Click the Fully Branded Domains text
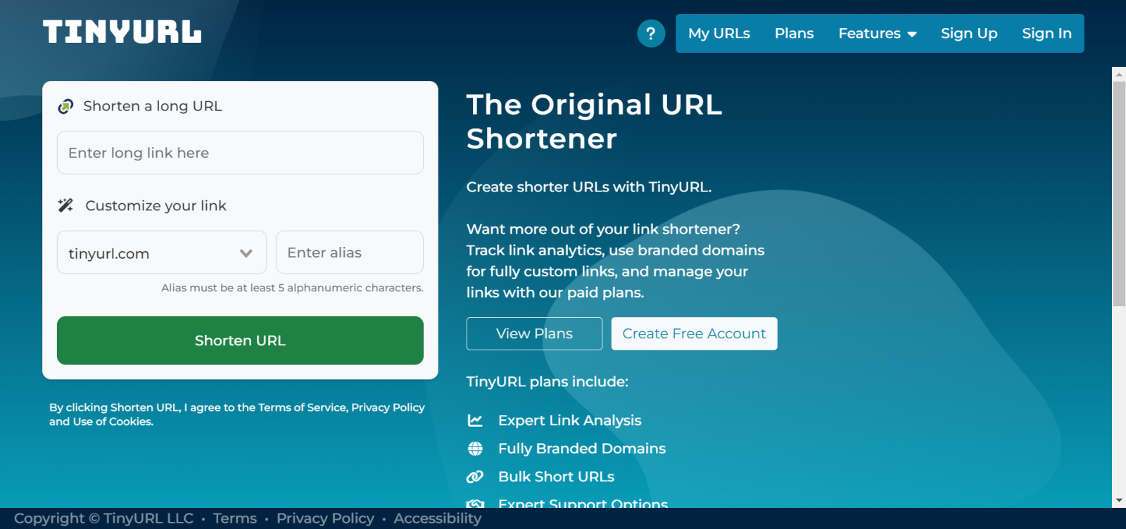The height and width of the screenshot is (529, 1126). coord(582,449)
